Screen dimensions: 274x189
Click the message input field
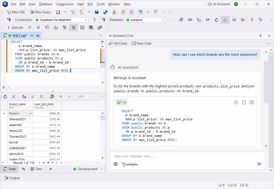(187, 156)
